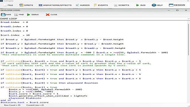Click the FIND label in Developer Codes
190x107 pixels.
click(x=21, y=15)
